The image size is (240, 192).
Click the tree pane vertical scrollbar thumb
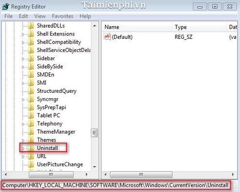point(94,133)
